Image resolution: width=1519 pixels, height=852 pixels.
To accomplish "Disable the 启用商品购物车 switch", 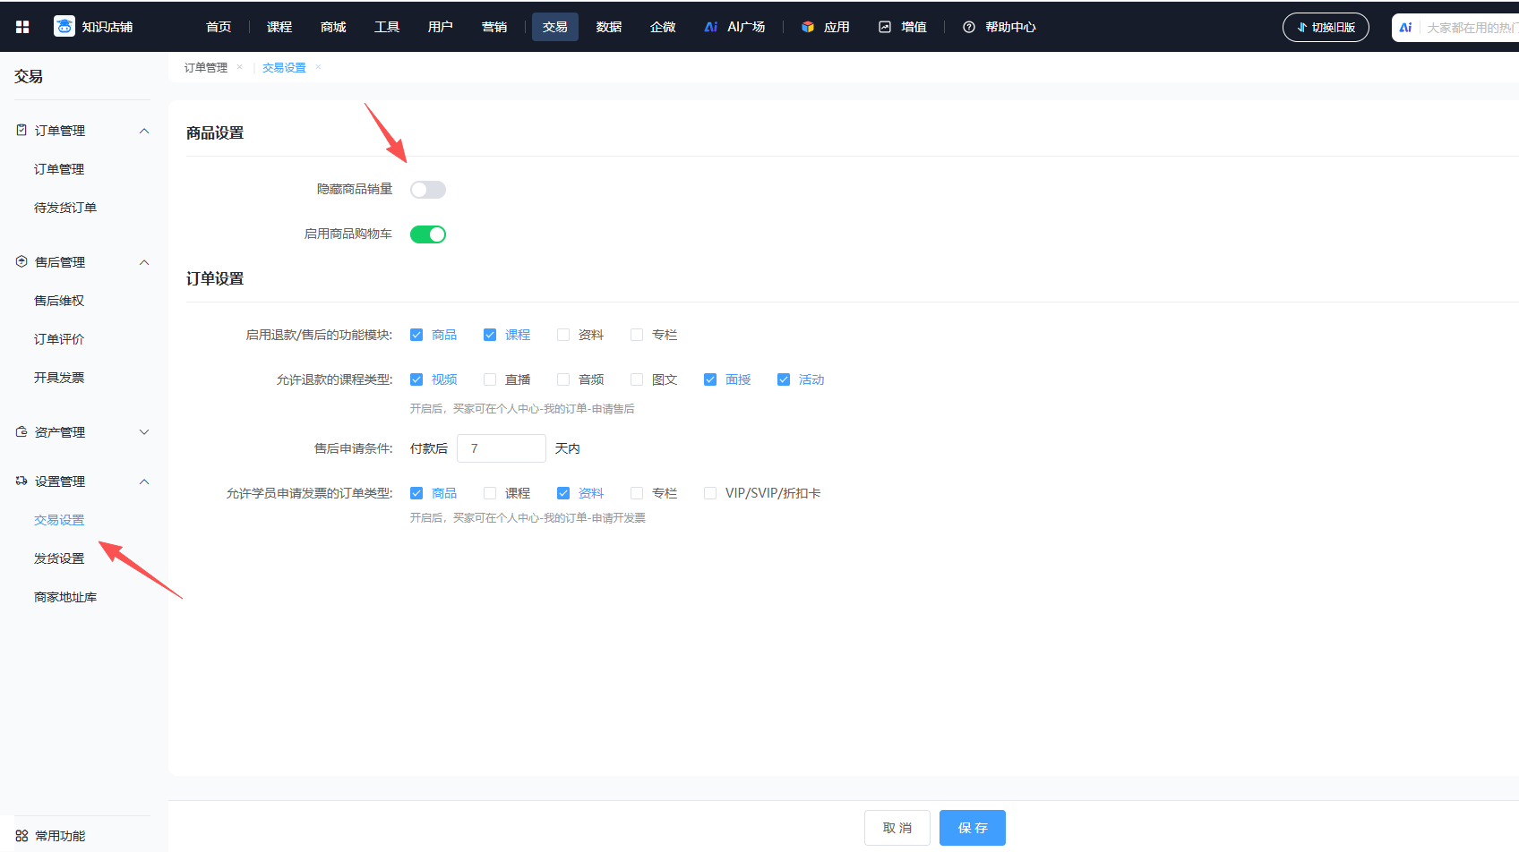I will click(x=428, y=234).
